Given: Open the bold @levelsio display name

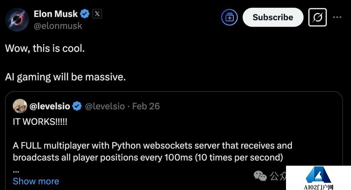Looking at the screenshot, I should point(50,106).
